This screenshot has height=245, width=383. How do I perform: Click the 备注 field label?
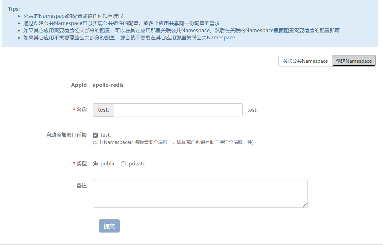coord(81,185)
